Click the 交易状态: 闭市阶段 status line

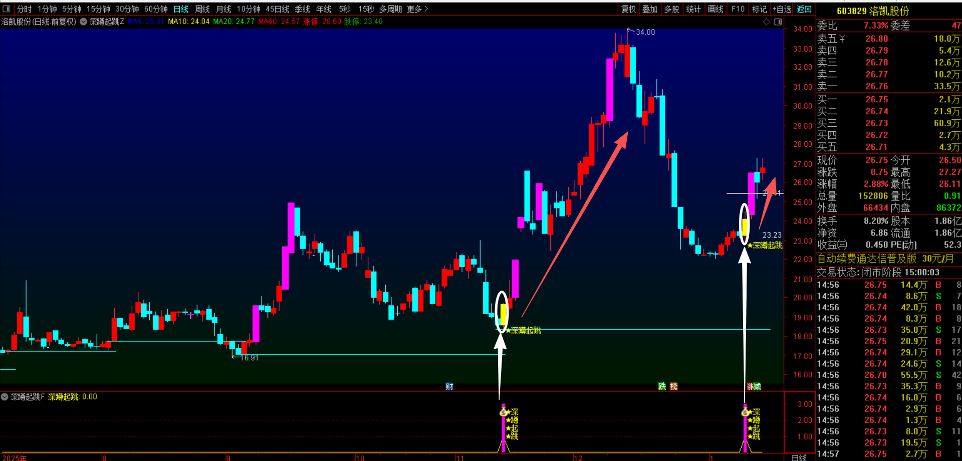[878, 272]
